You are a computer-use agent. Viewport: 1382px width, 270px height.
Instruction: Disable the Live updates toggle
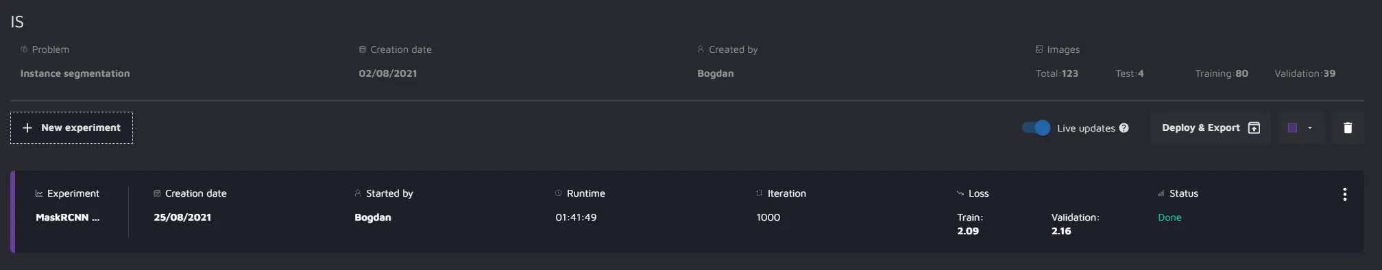tap(1036, 128)
